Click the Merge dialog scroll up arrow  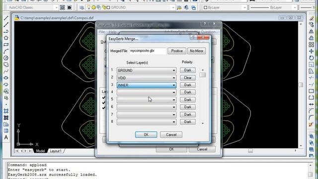click(203, 70)
